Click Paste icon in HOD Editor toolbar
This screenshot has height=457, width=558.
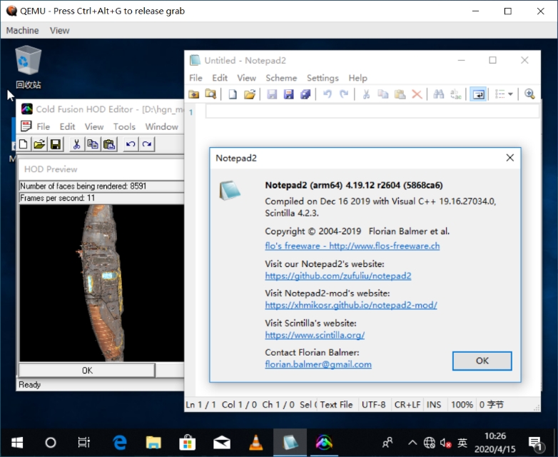tap(109, 144)
